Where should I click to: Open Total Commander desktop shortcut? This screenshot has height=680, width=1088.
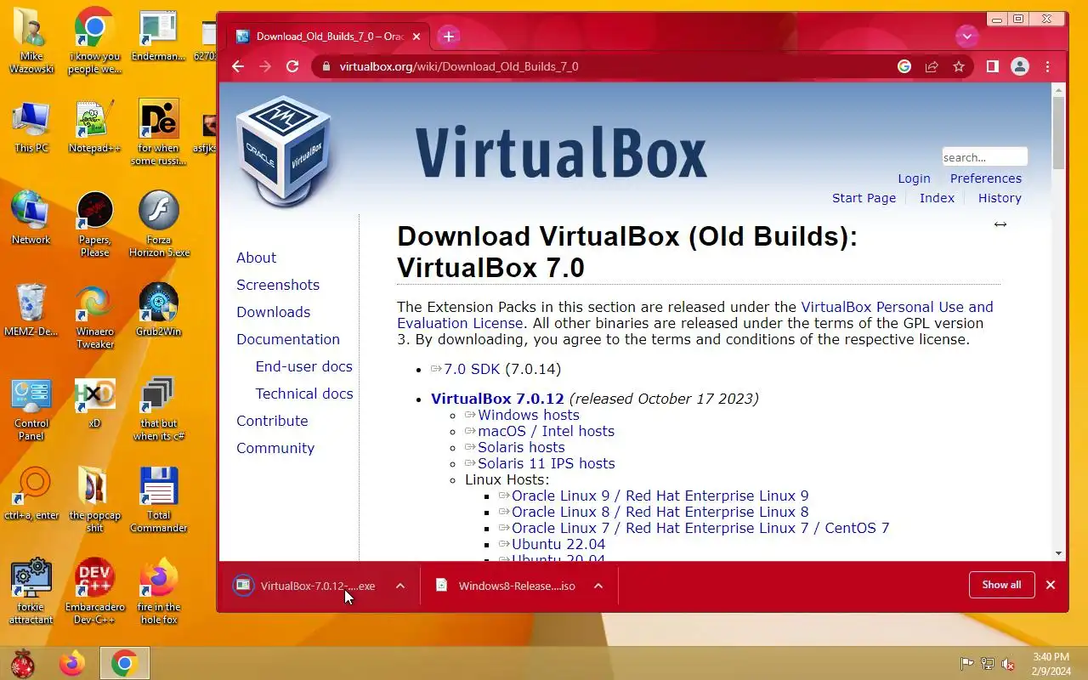(158, 500)
